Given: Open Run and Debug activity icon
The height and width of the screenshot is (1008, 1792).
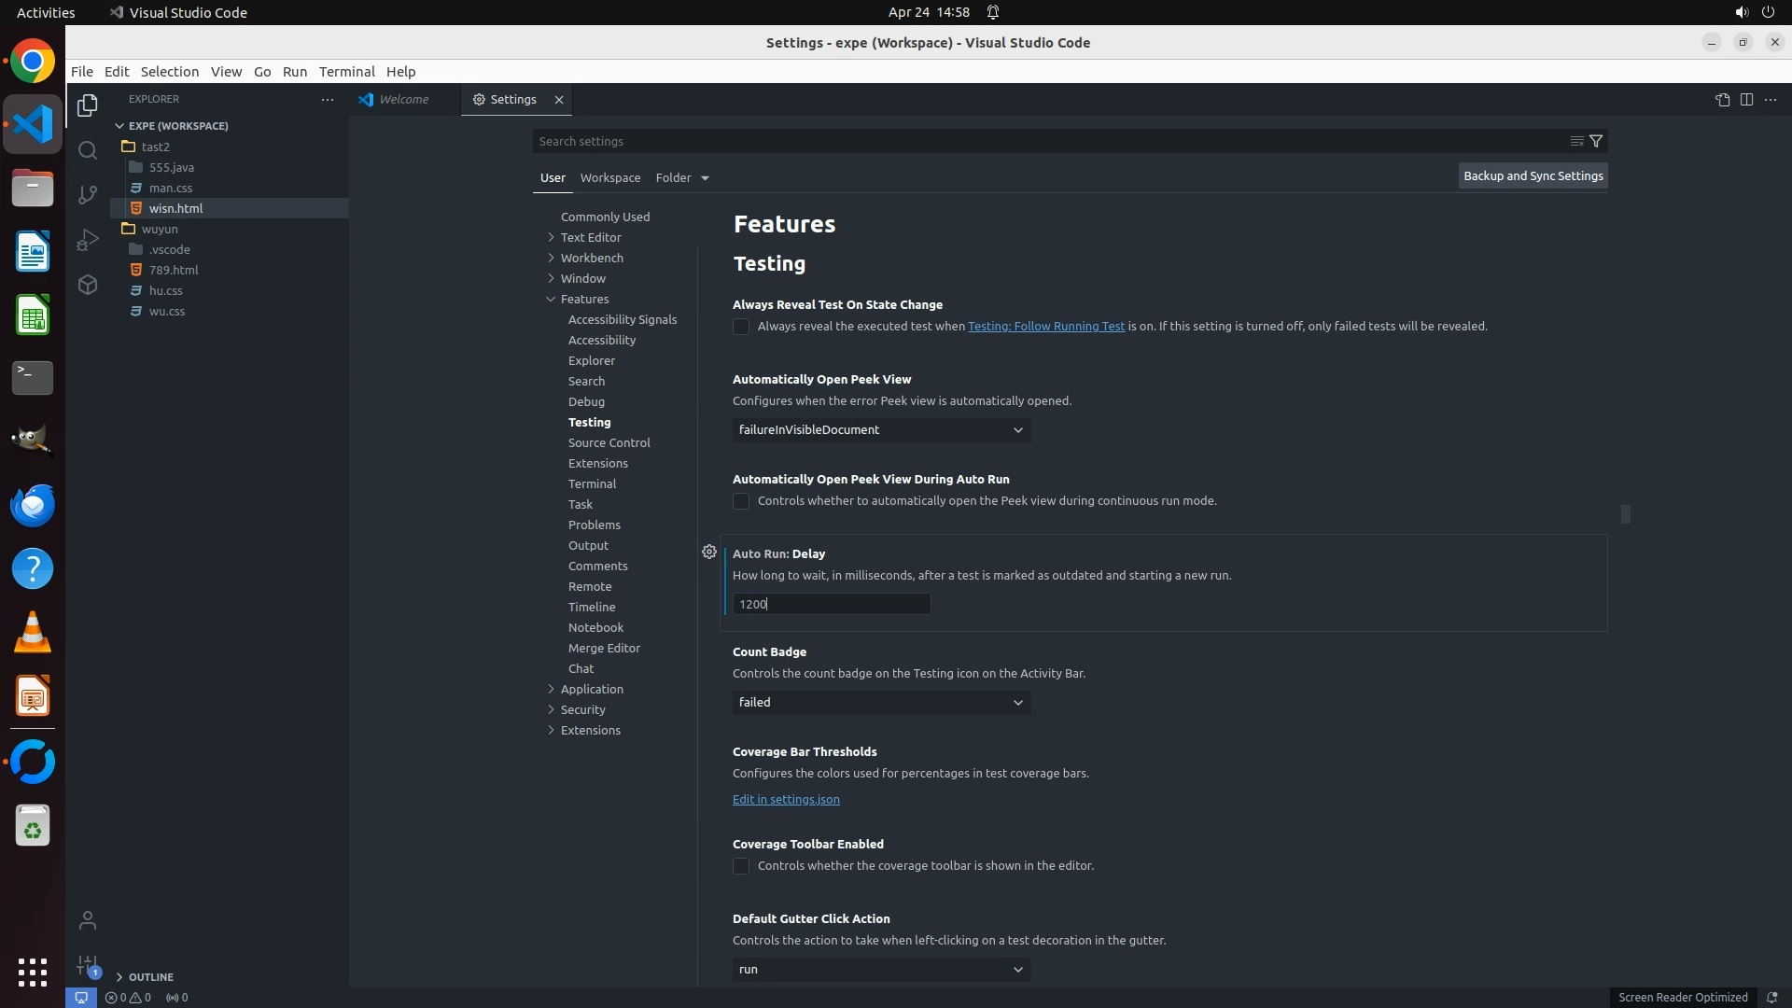Looking at the screenshot, I should (88, 240).
